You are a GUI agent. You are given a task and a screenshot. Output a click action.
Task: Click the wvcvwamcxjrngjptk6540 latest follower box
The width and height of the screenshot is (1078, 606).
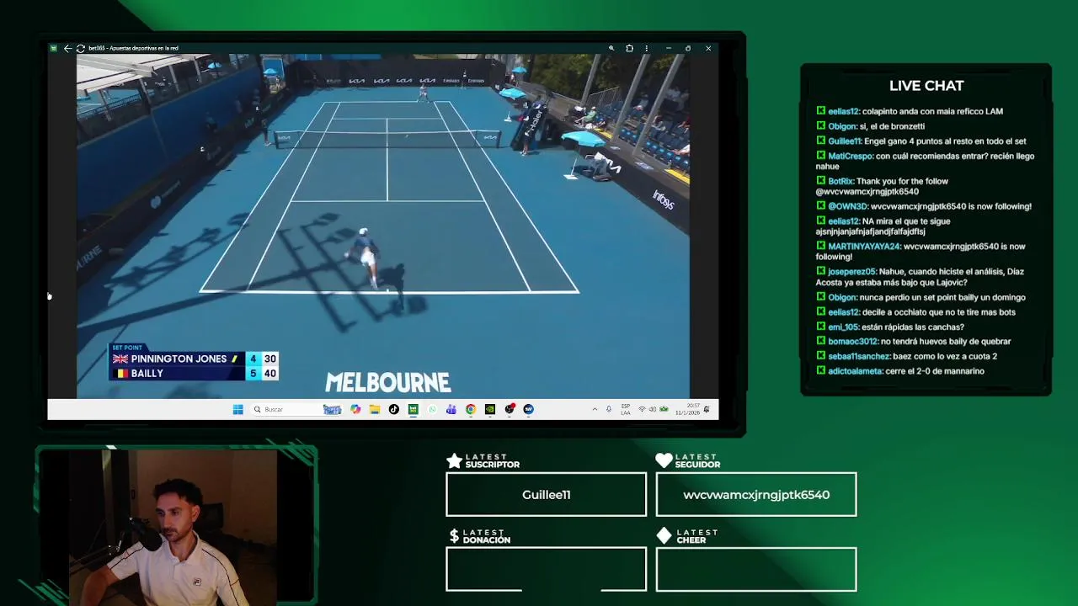(x=756, y=494)
